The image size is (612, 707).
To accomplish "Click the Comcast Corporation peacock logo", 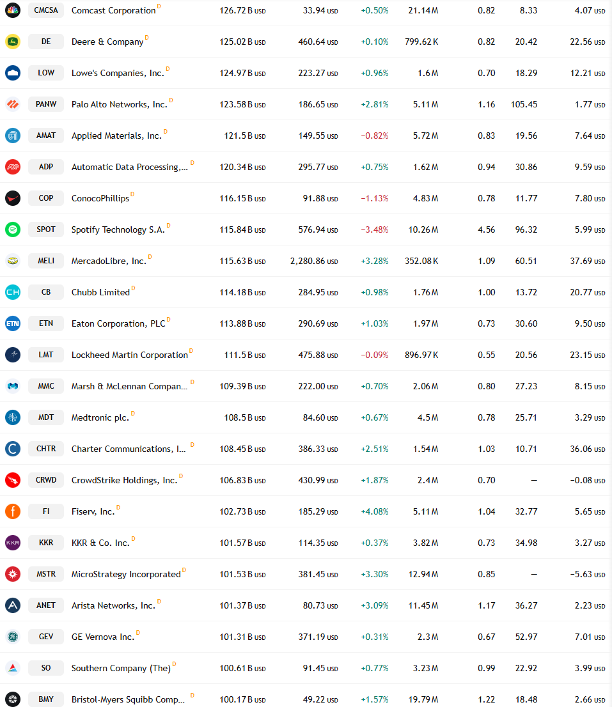I will [x=13, y=10].
